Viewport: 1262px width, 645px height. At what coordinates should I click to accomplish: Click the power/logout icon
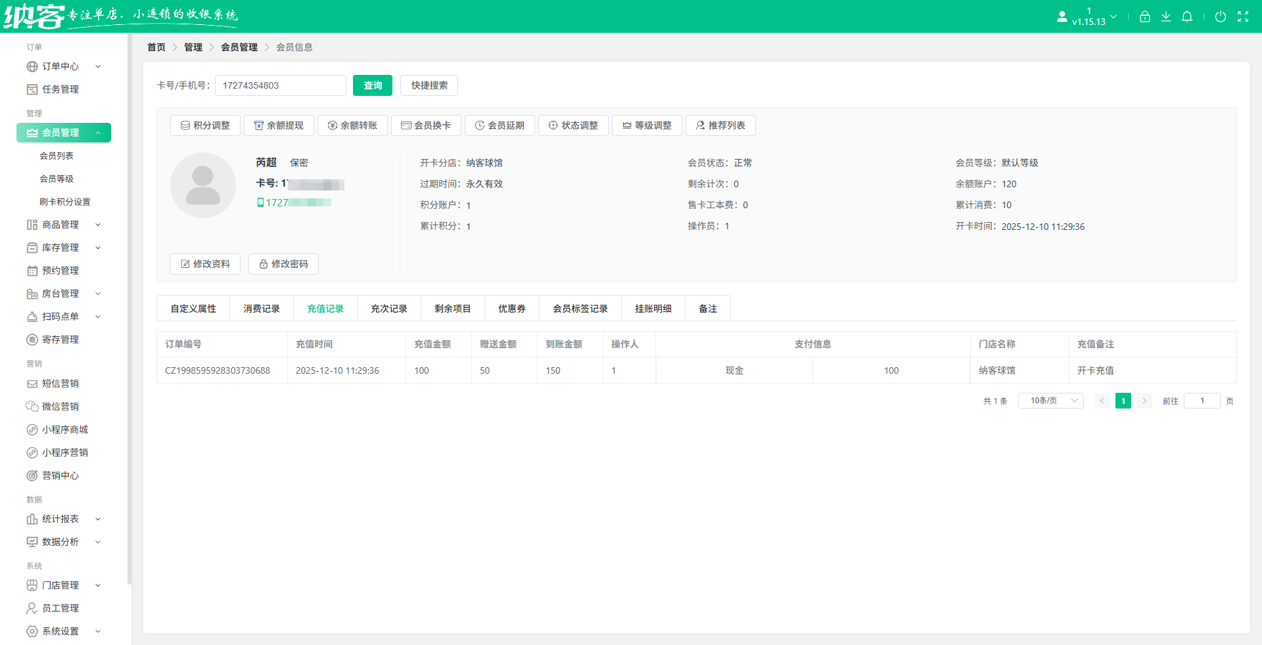point(1221,16)
